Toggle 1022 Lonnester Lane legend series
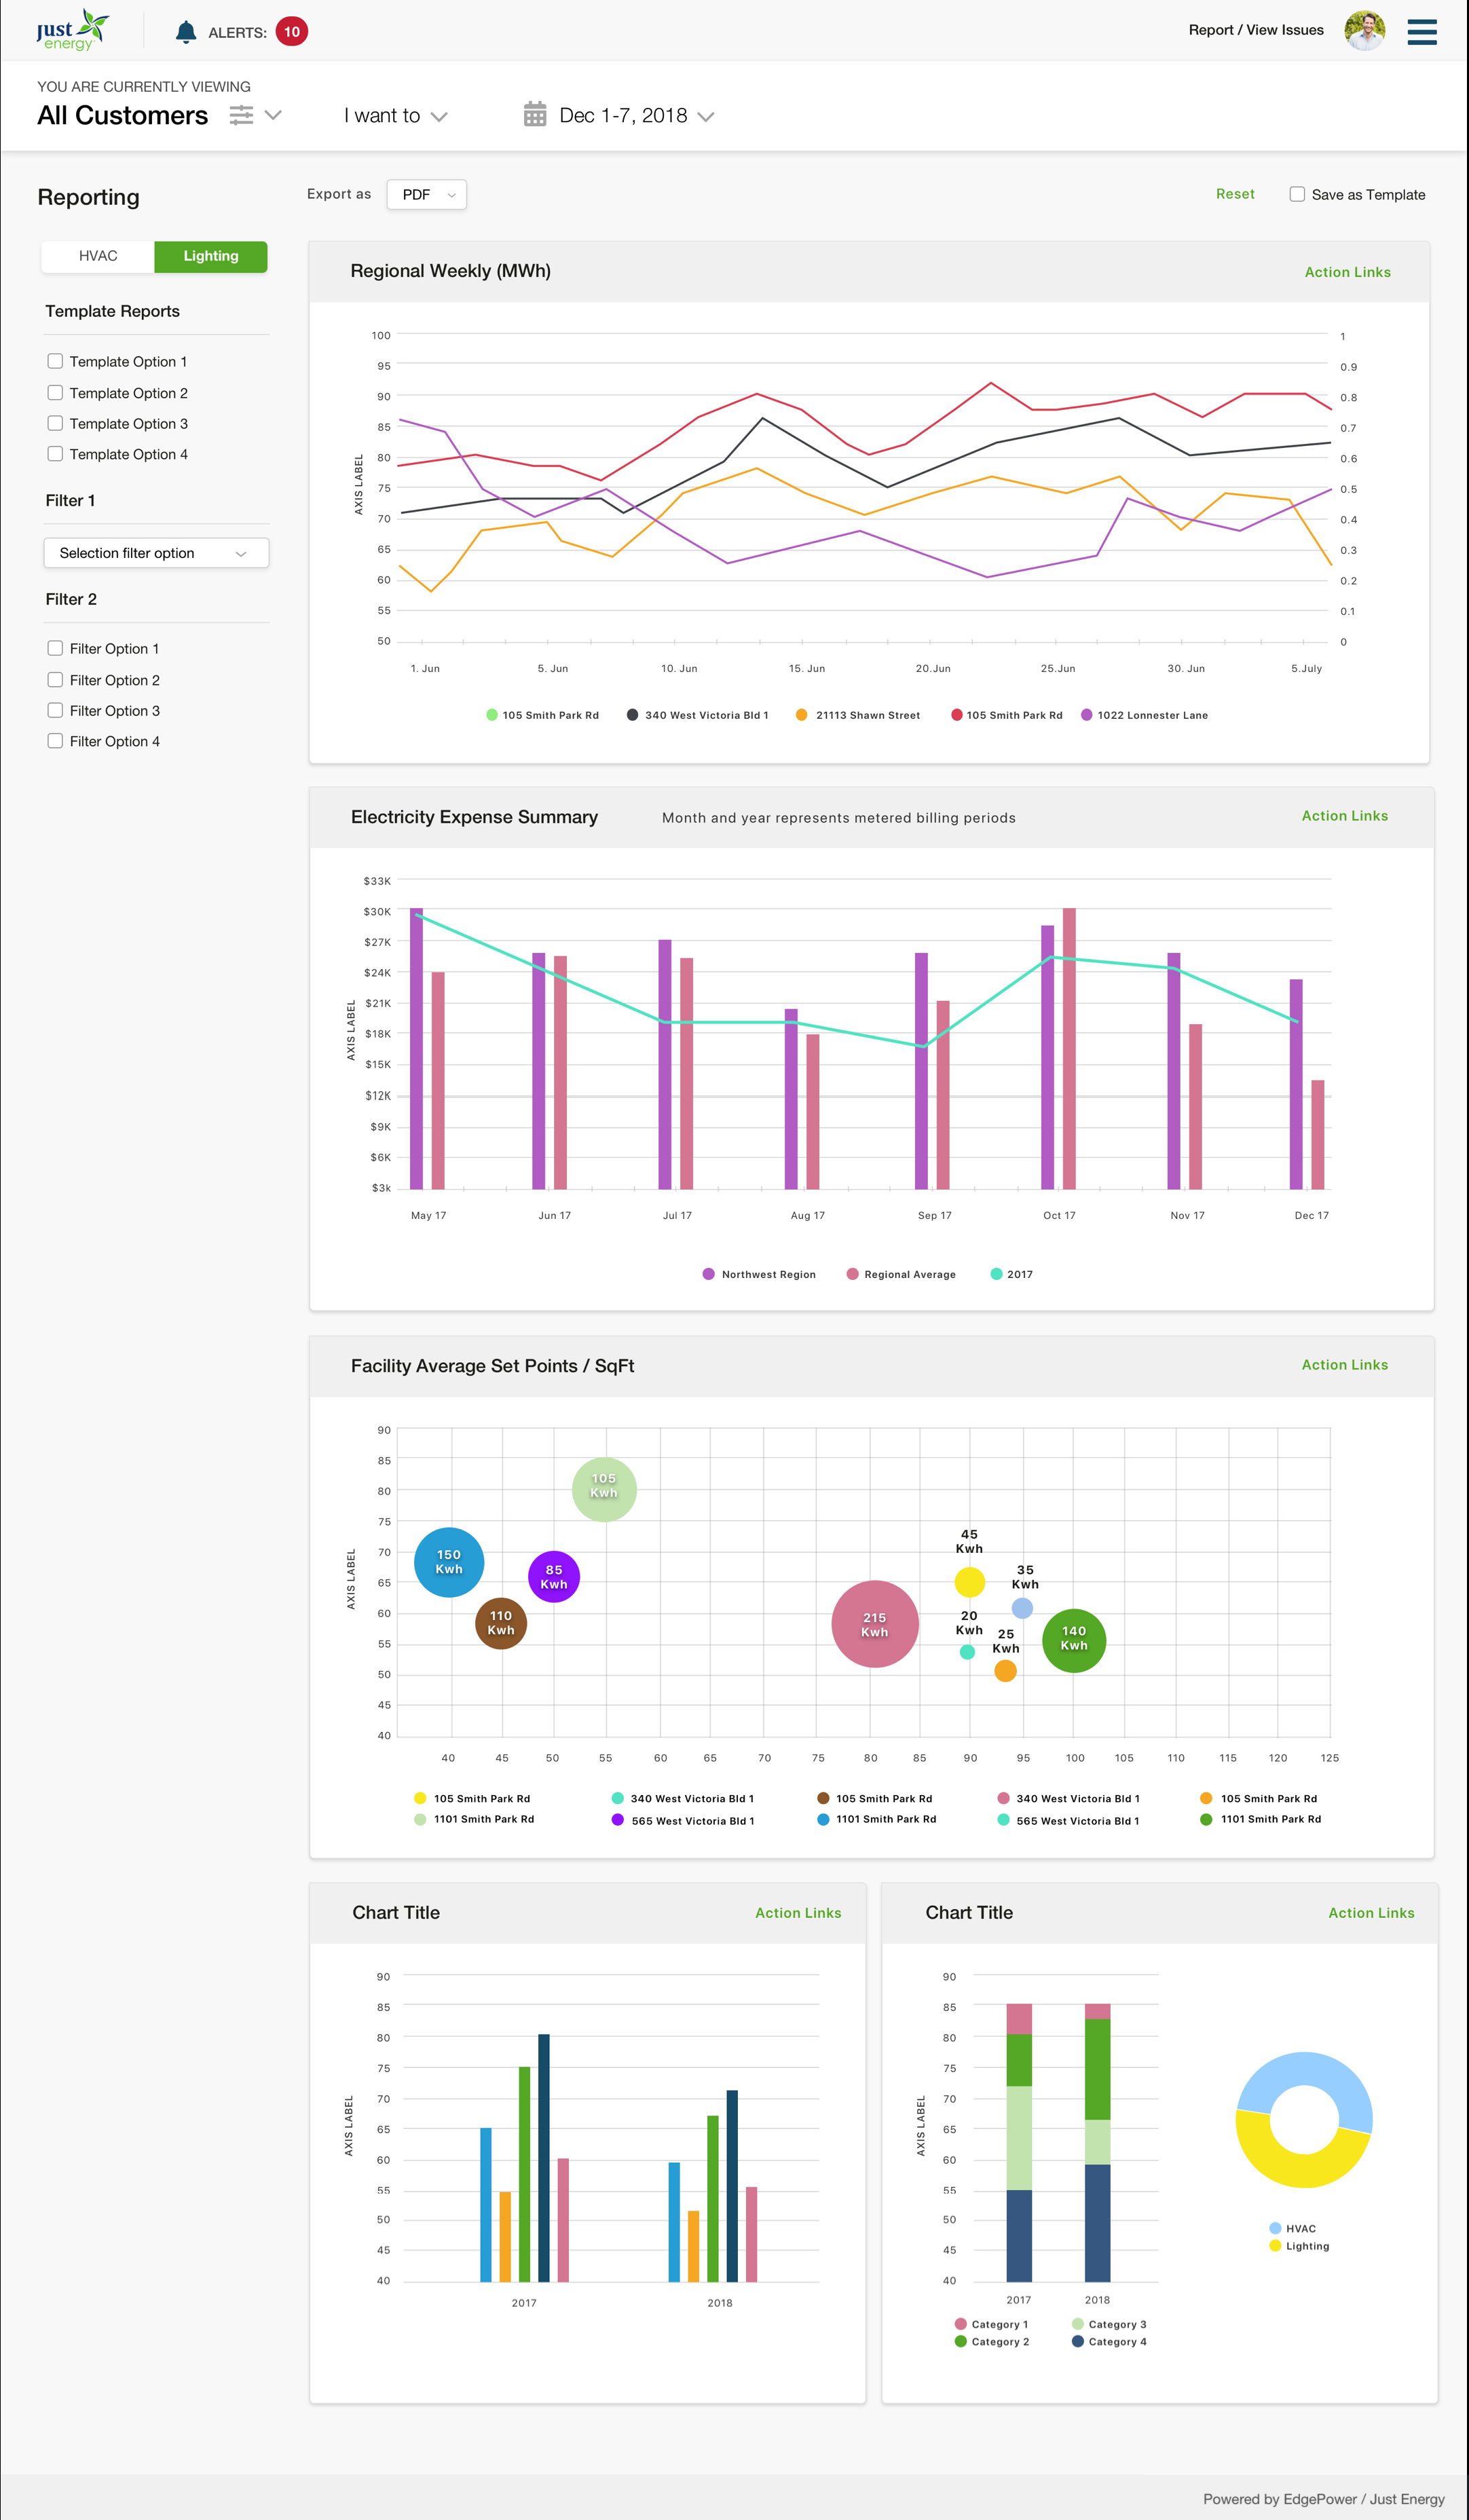 (x=1144, y=715)
